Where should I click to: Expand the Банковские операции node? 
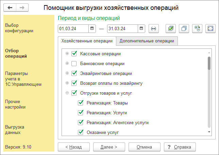tap(67, 63)
